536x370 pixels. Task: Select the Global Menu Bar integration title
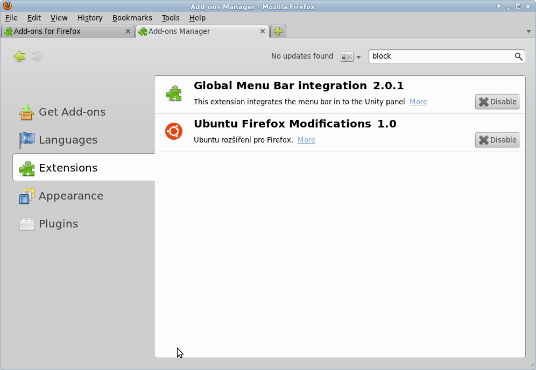coord(280,86)
